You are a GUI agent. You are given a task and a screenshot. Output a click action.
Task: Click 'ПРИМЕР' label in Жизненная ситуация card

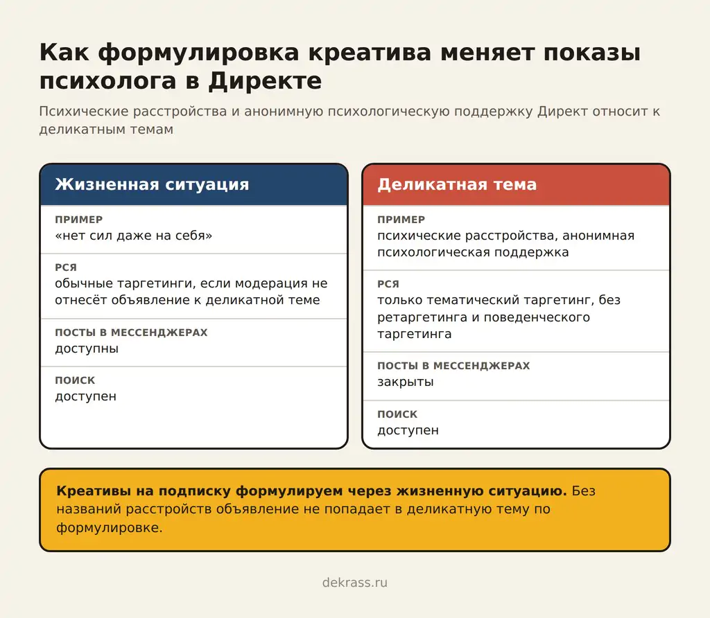[x=79, y=220]
